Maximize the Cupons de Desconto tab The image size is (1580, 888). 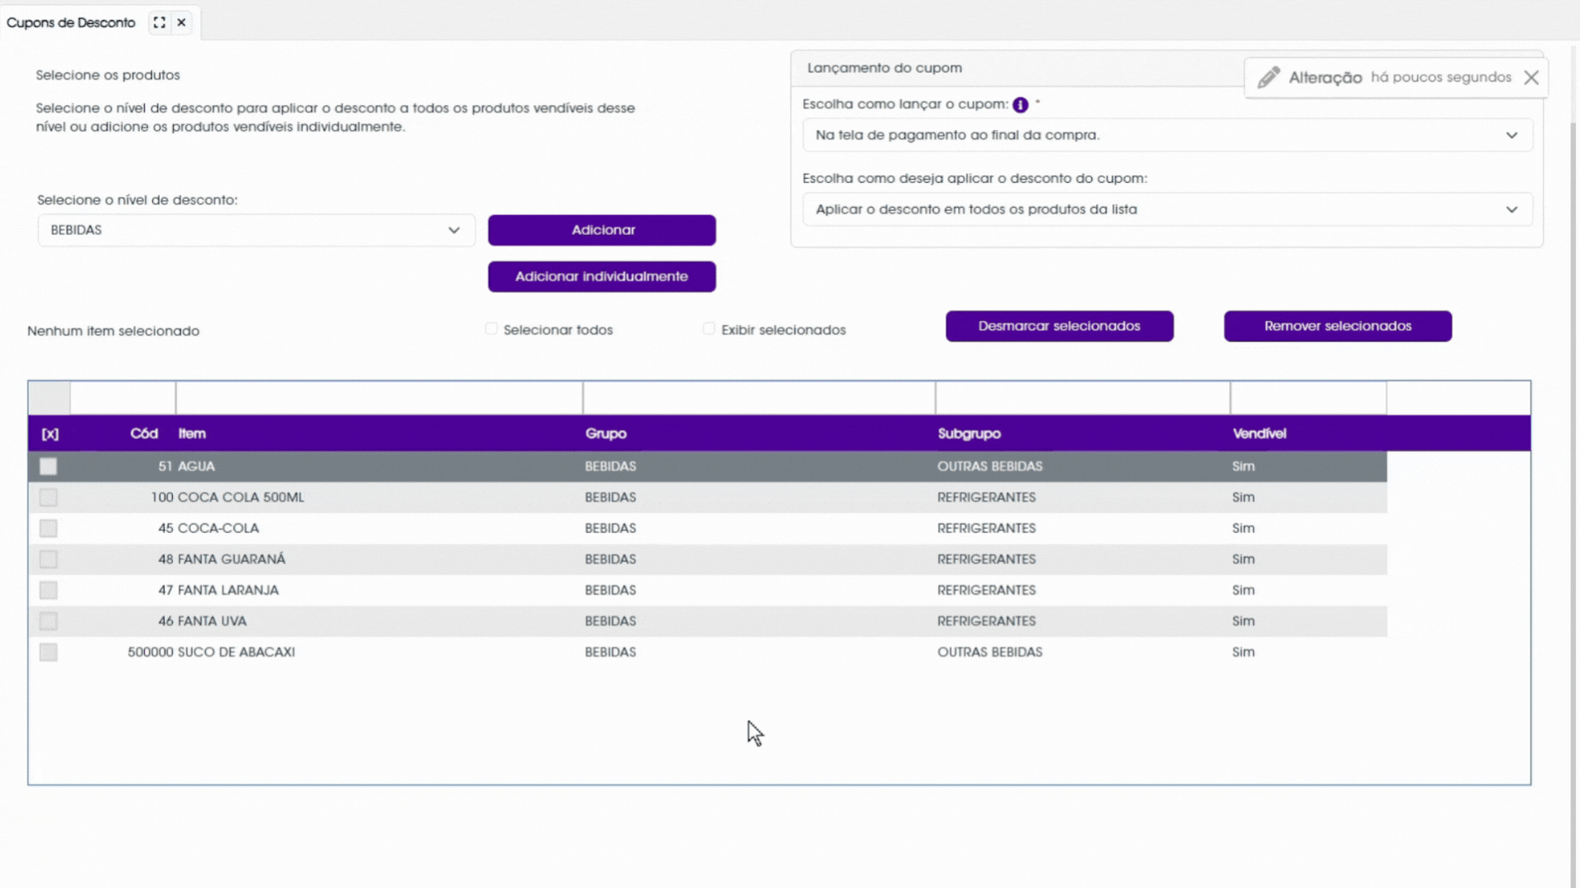click(x=159, y=22)
